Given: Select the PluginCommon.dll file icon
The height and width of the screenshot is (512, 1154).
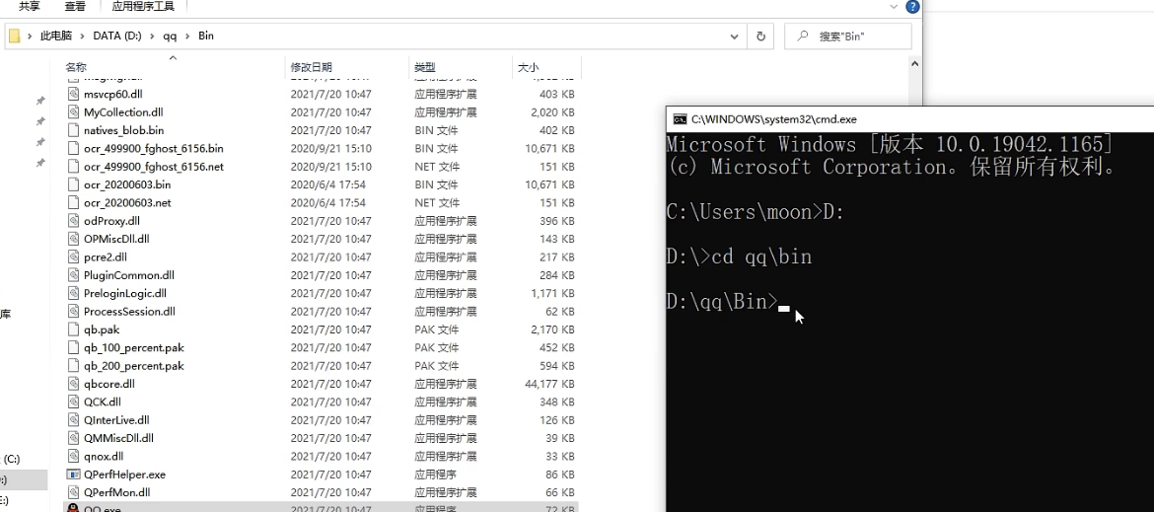Looking at the screenshot, I should [72, 275].
